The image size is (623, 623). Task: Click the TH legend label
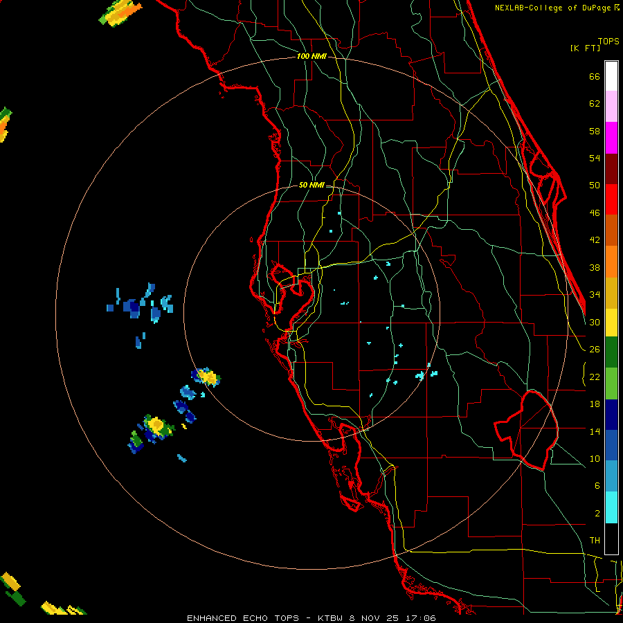[595, 541]
